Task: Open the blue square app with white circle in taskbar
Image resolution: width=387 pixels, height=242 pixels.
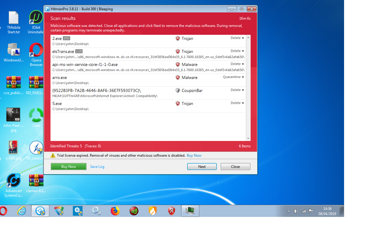Action: pyautogui.click(x=78, y=211)
